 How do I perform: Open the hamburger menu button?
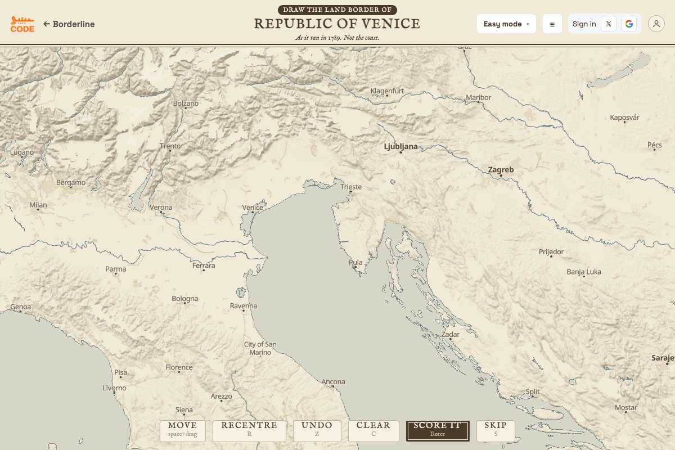coord(552,24)
